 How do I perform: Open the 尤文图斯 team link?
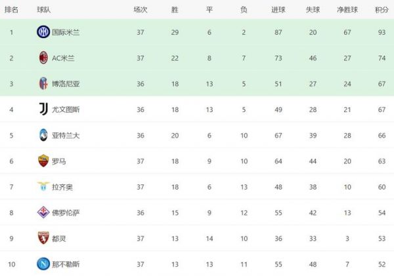[x=66, y=109]
